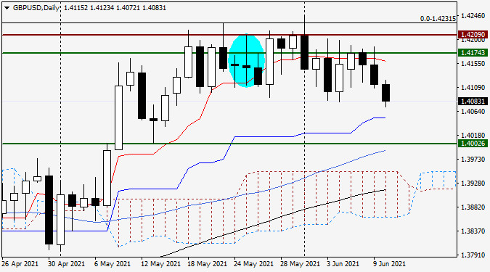Click the 1.42460 price scale value
Viewport: 490px width, 272px height.
pos(473,16)
